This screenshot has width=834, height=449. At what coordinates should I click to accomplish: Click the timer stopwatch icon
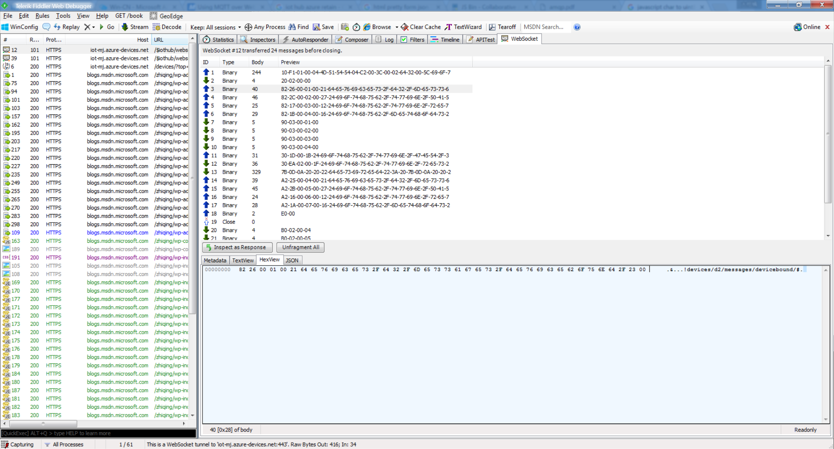(x=356, y=27)
